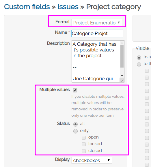Image resolution: width=151 pixels, height=167 pixels.
Task: Check the 'open' status checkbox
Action: tap(84, 138)
